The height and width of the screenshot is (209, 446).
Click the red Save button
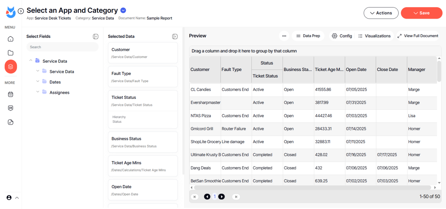coord(421,13)
